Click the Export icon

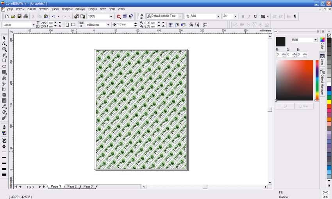coord(82,16)
